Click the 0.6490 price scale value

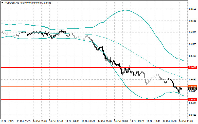pos(193,56)
